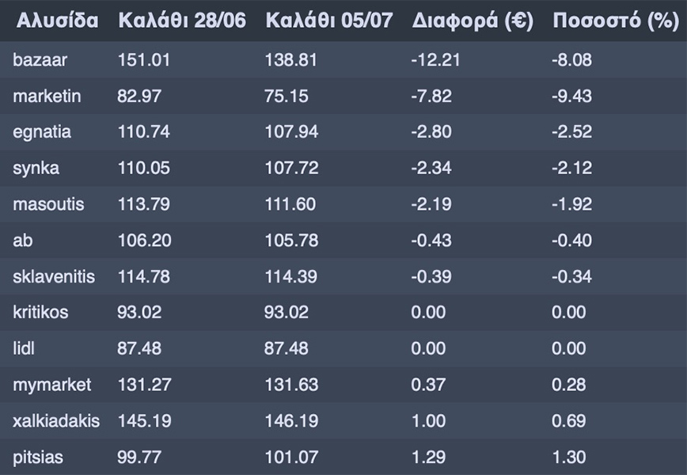The height and width of the screenshot is (475, 687).
Task: Select the sklavenitis row name
Action: point(54,276)
